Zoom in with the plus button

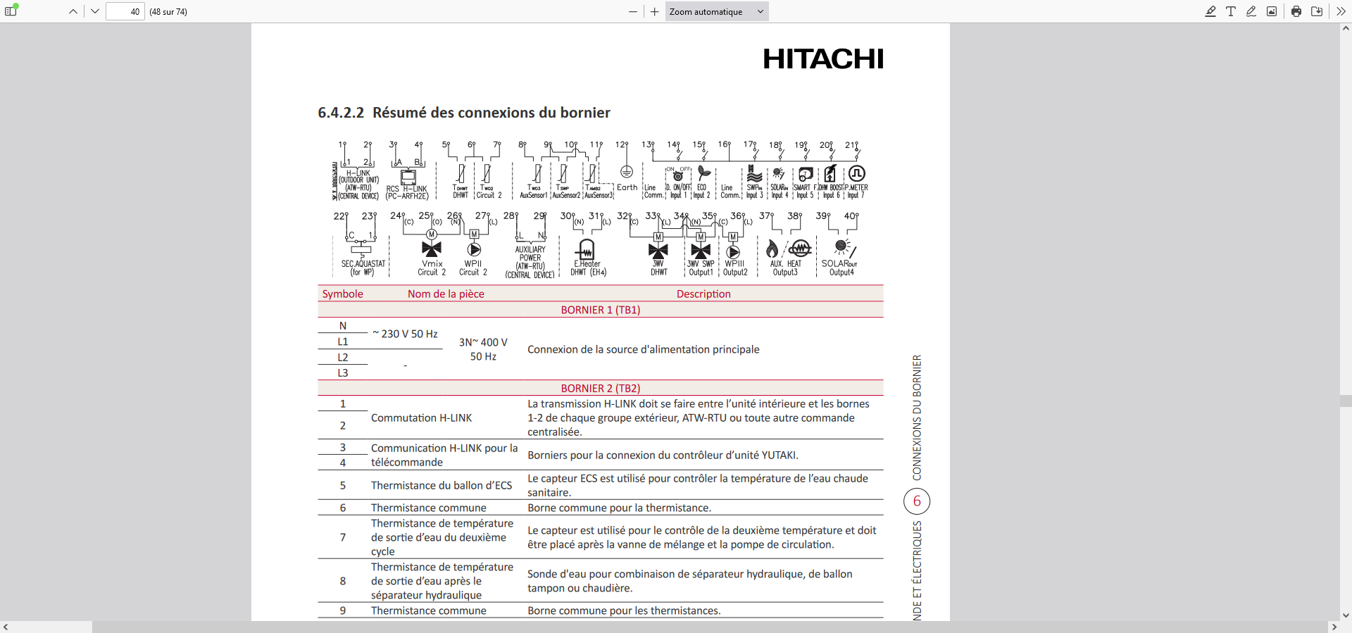(654, 11)
